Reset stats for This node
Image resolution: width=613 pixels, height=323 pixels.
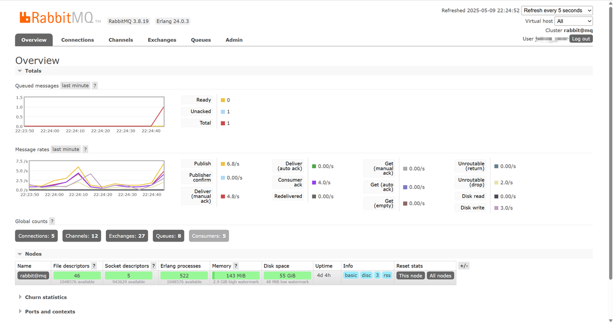tap(410, 276)
